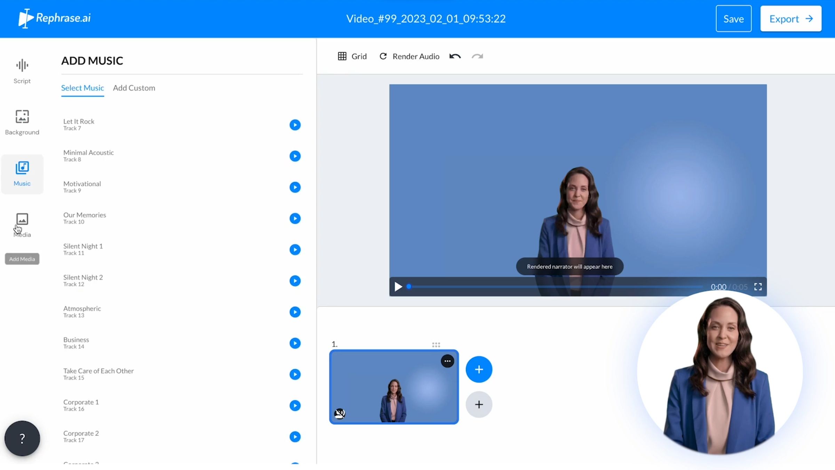Viewport: 835px width, 470px height.
Task: Open the scene options menu
Action: tap(447, 361)
